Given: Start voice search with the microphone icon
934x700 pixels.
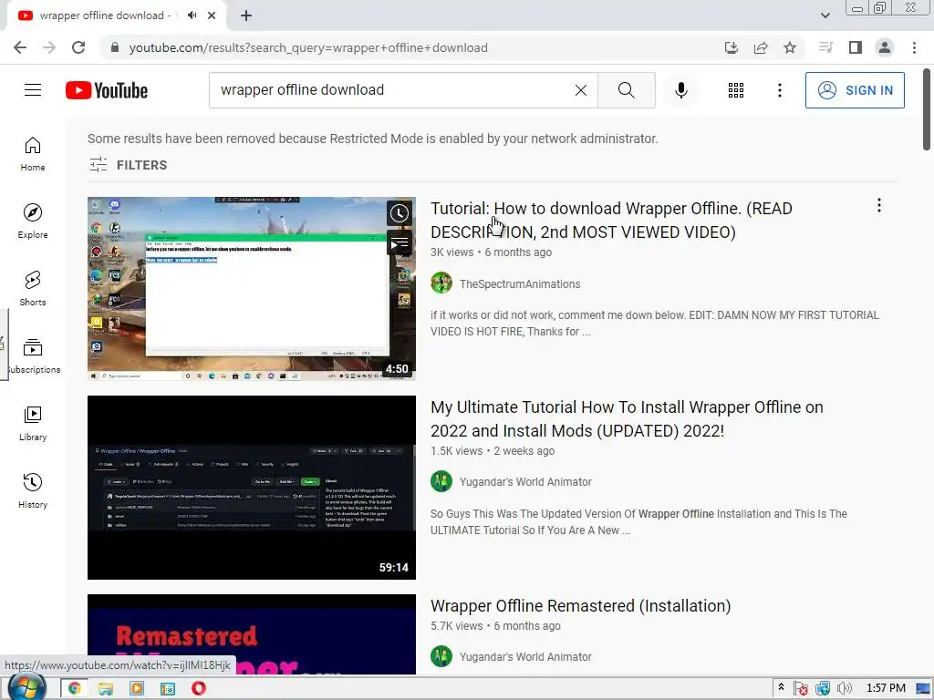Looking at the screenshot, I should pos(680,90).
